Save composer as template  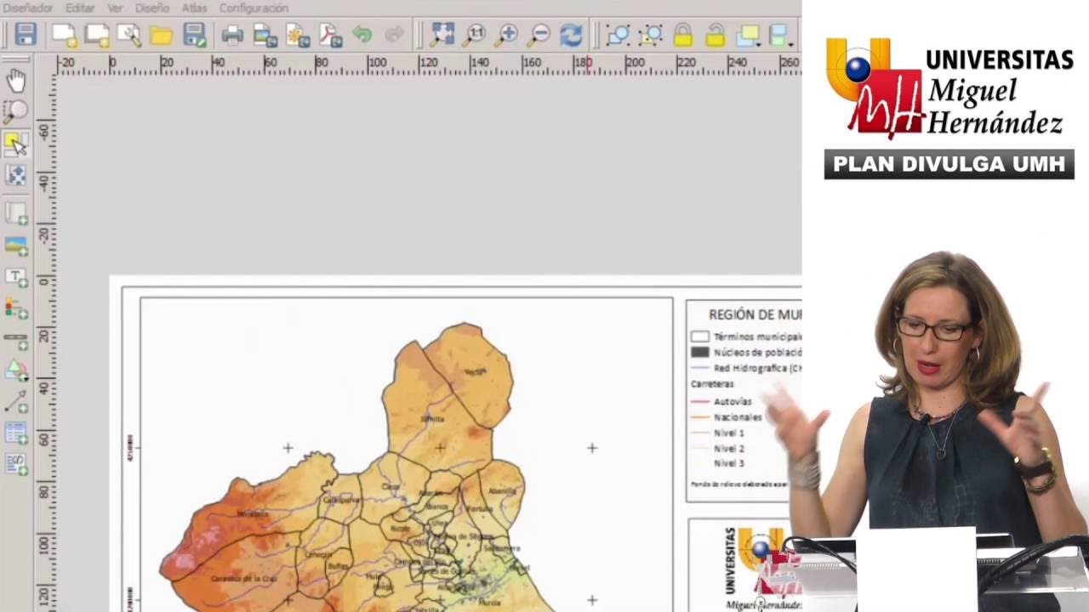[x=195, y=35]
